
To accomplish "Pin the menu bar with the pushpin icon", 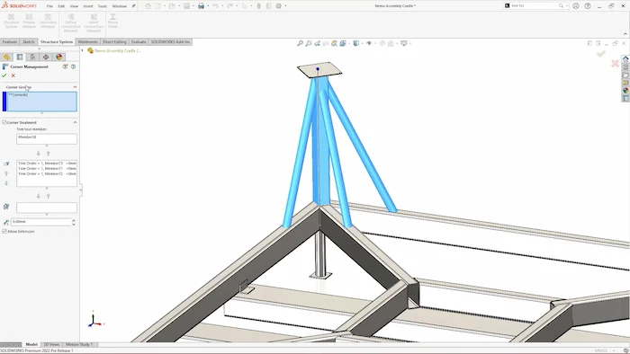I will click(133, 6).
